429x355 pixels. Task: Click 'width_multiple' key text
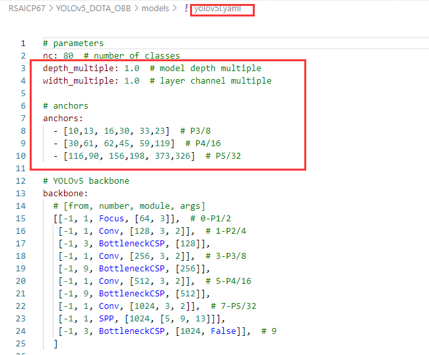[x=79, y=81]
